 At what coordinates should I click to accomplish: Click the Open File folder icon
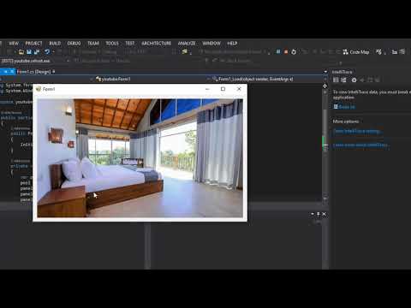point(21,52)
